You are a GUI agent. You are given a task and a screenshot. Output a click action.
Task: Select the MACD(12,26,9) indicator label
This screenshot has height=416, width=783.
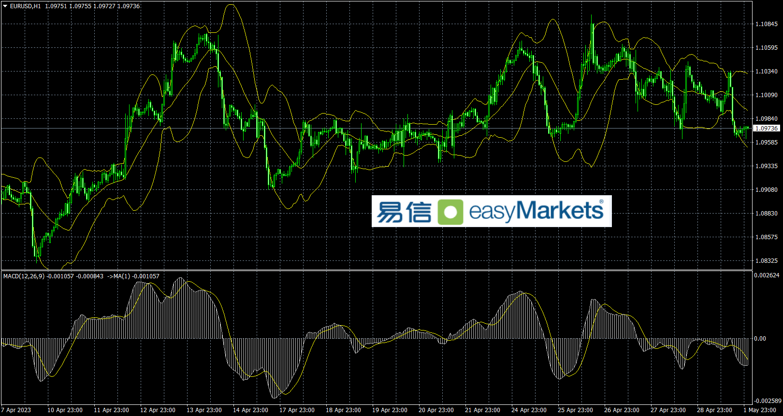pos(24,276)
